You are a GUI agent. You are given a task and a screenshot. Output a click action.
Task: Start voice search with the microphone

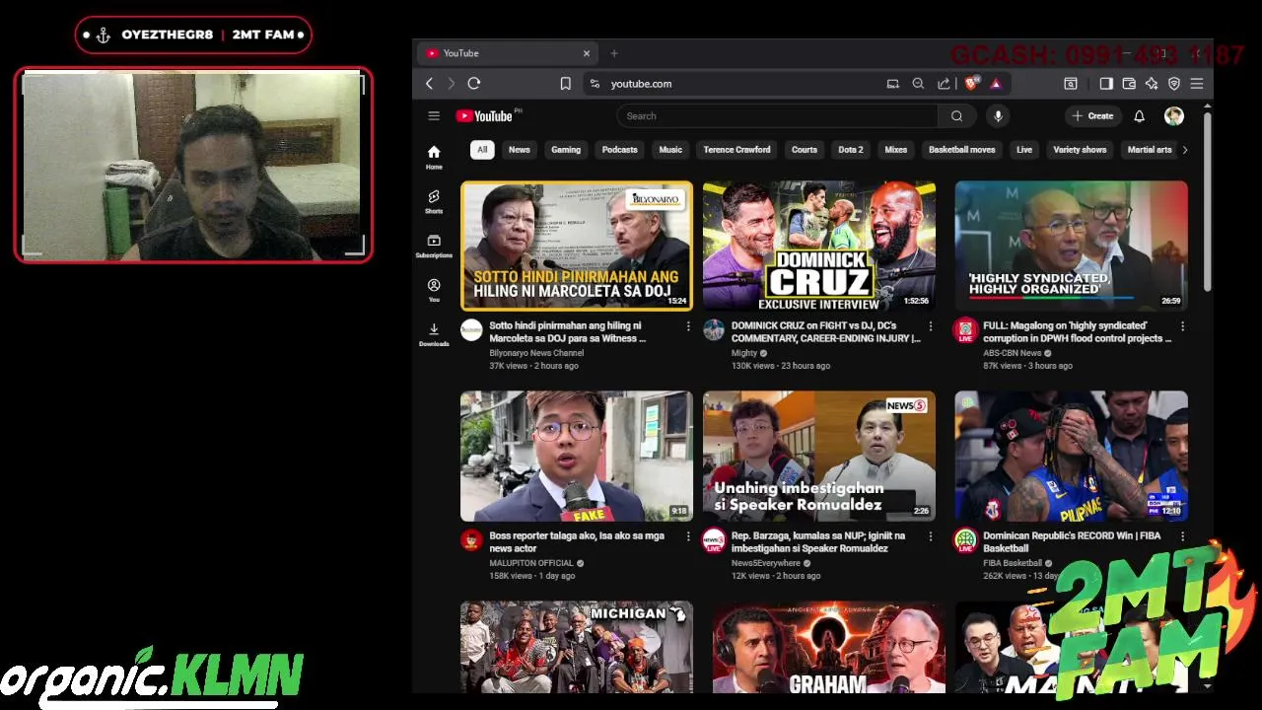click(x=998, y=116)
